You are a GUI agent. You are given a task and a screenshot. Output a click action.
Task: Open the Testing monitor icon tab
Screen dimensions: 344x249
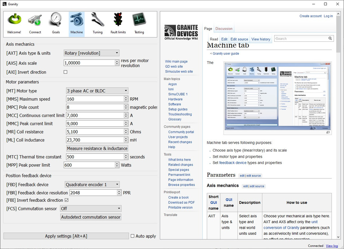click(139, 24)
